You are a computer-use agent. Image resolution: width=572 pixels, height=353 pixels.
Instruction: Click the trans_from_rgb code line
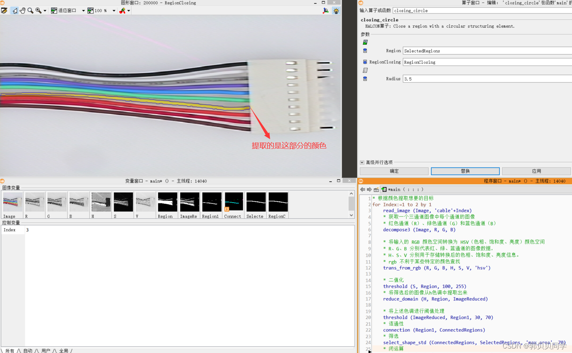(x=437, y=268)
